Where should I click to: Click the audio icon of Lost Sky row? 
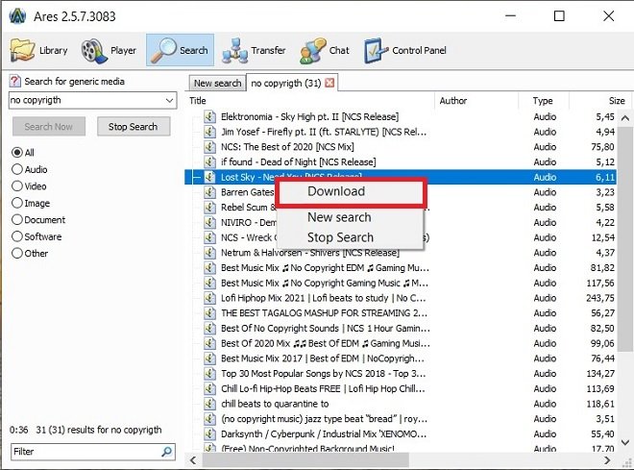point(209,177)
